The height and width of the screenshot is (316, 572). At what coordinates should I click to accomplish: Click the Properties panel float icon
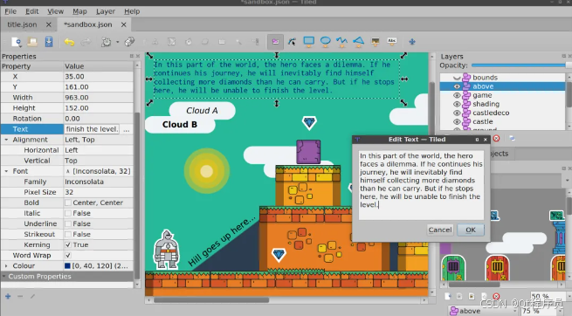(131, 56)
